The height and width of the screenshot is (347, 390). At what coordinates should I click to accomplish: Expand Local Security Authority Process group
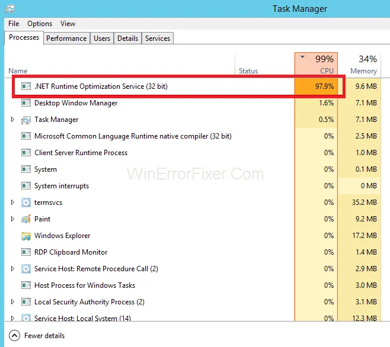[x=12, y=302]
